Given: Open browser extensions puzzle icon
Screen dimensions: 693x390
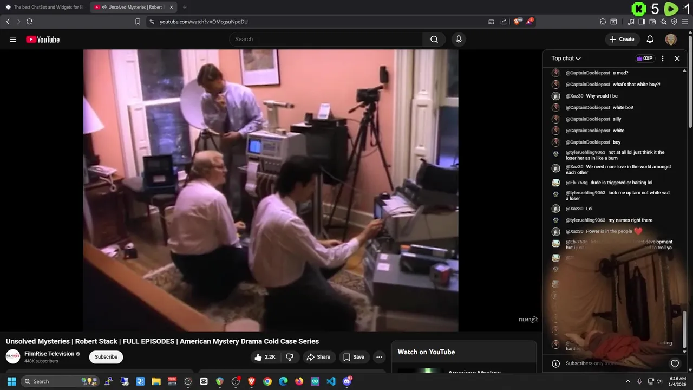Looking at the screenshot, I should pyautogui.click(x=603, y=22).
